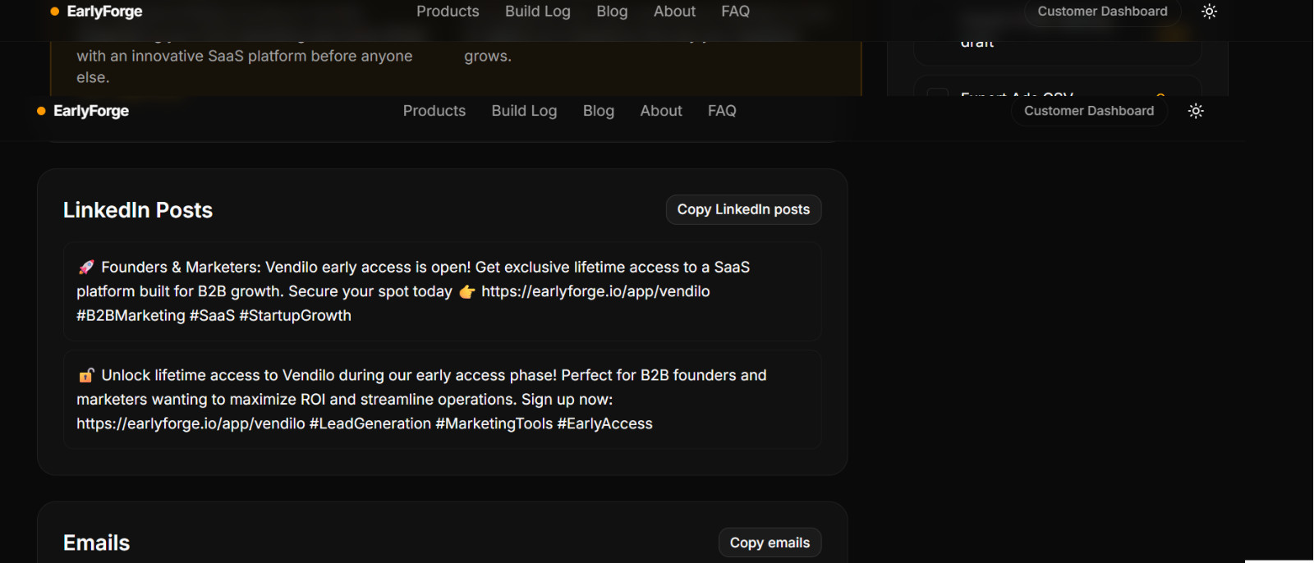Screen dimensions: 1314x563
Task: Click the #MarketingTools hashtag
Action: [x=494, y=423]
